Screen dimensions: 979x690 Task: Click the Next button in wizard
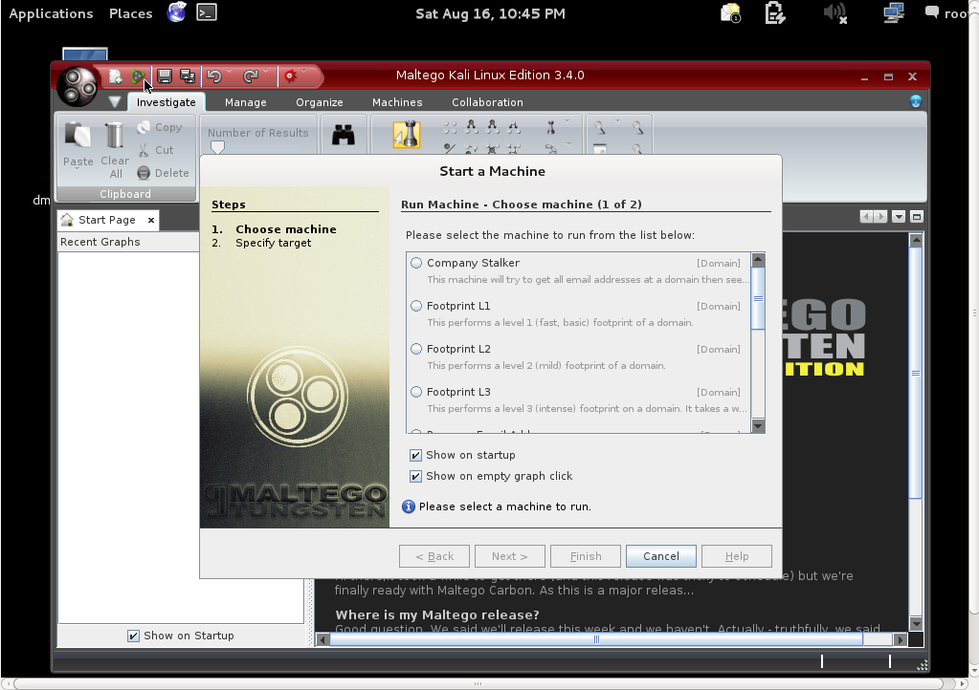(509, 556)
